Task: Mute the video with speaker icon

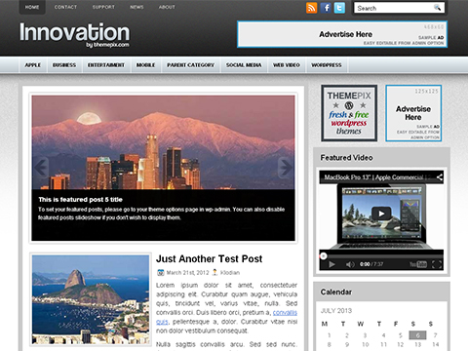Action: click(x=350, y=264)
